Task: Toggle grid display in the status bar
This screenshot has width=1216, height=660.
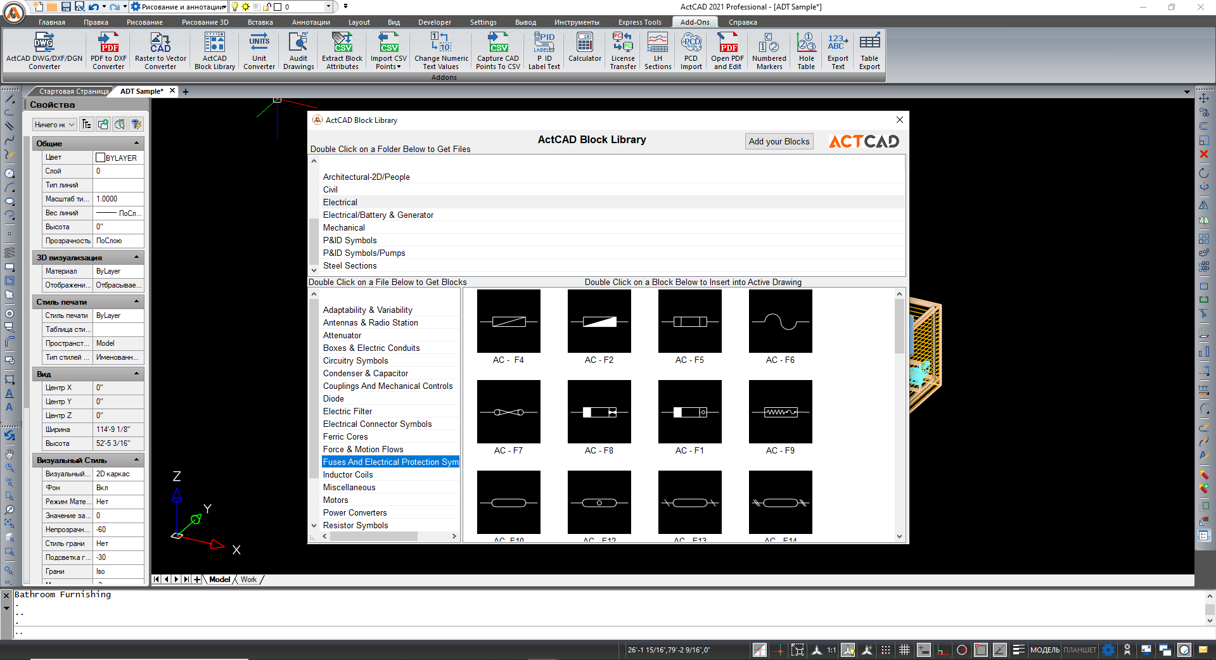Action: tap(904, 650)
